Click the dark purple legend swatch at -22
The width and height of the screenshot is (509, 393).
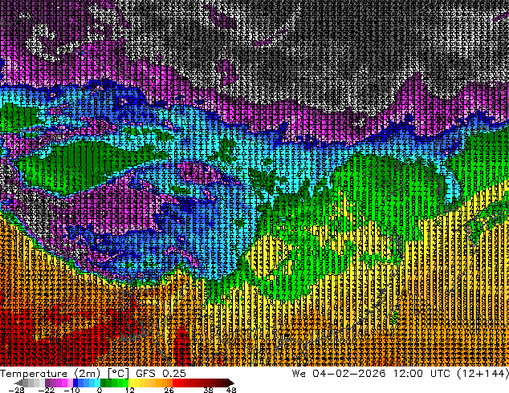[x=47, y=383]
